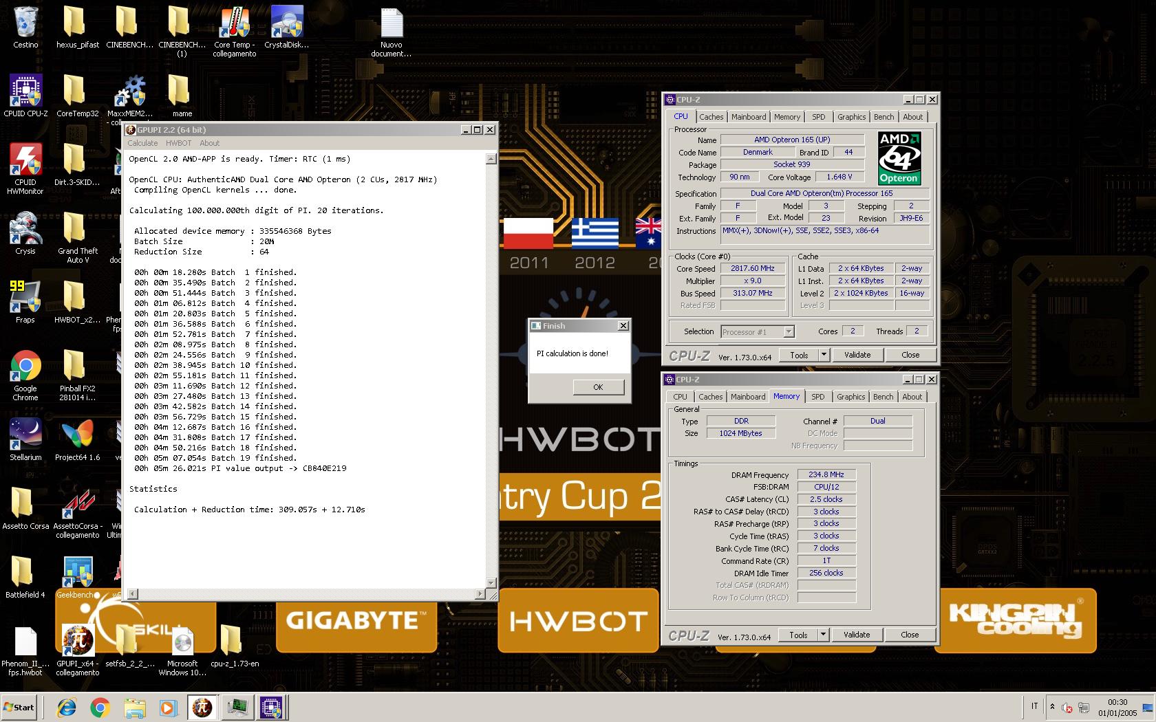The image size is (1156, 722).
Task: Switch to CPU-Z taskbar button
Action: (272, 707)
